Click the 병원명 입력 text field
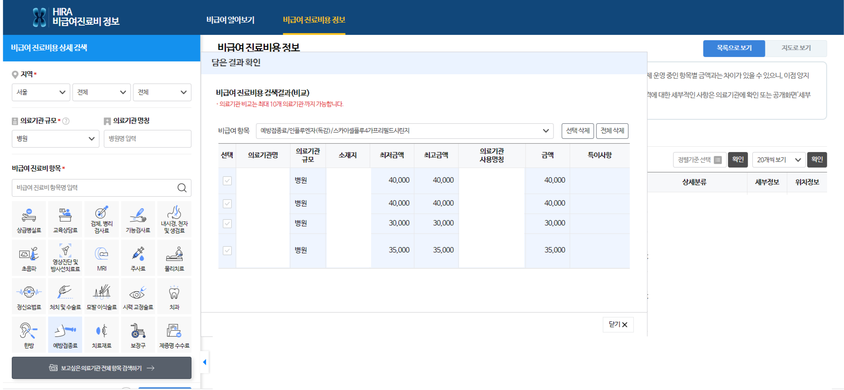 pos(148,139)
